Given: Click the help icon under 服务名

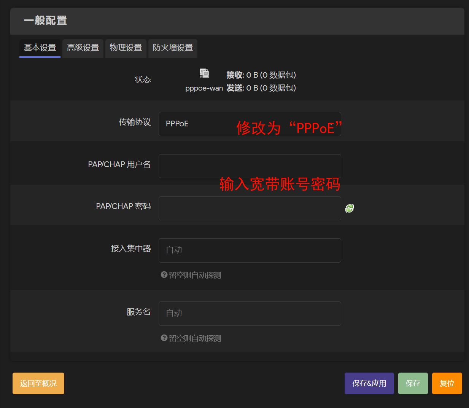Looking at the screenshot, I should tap(164, 338).
